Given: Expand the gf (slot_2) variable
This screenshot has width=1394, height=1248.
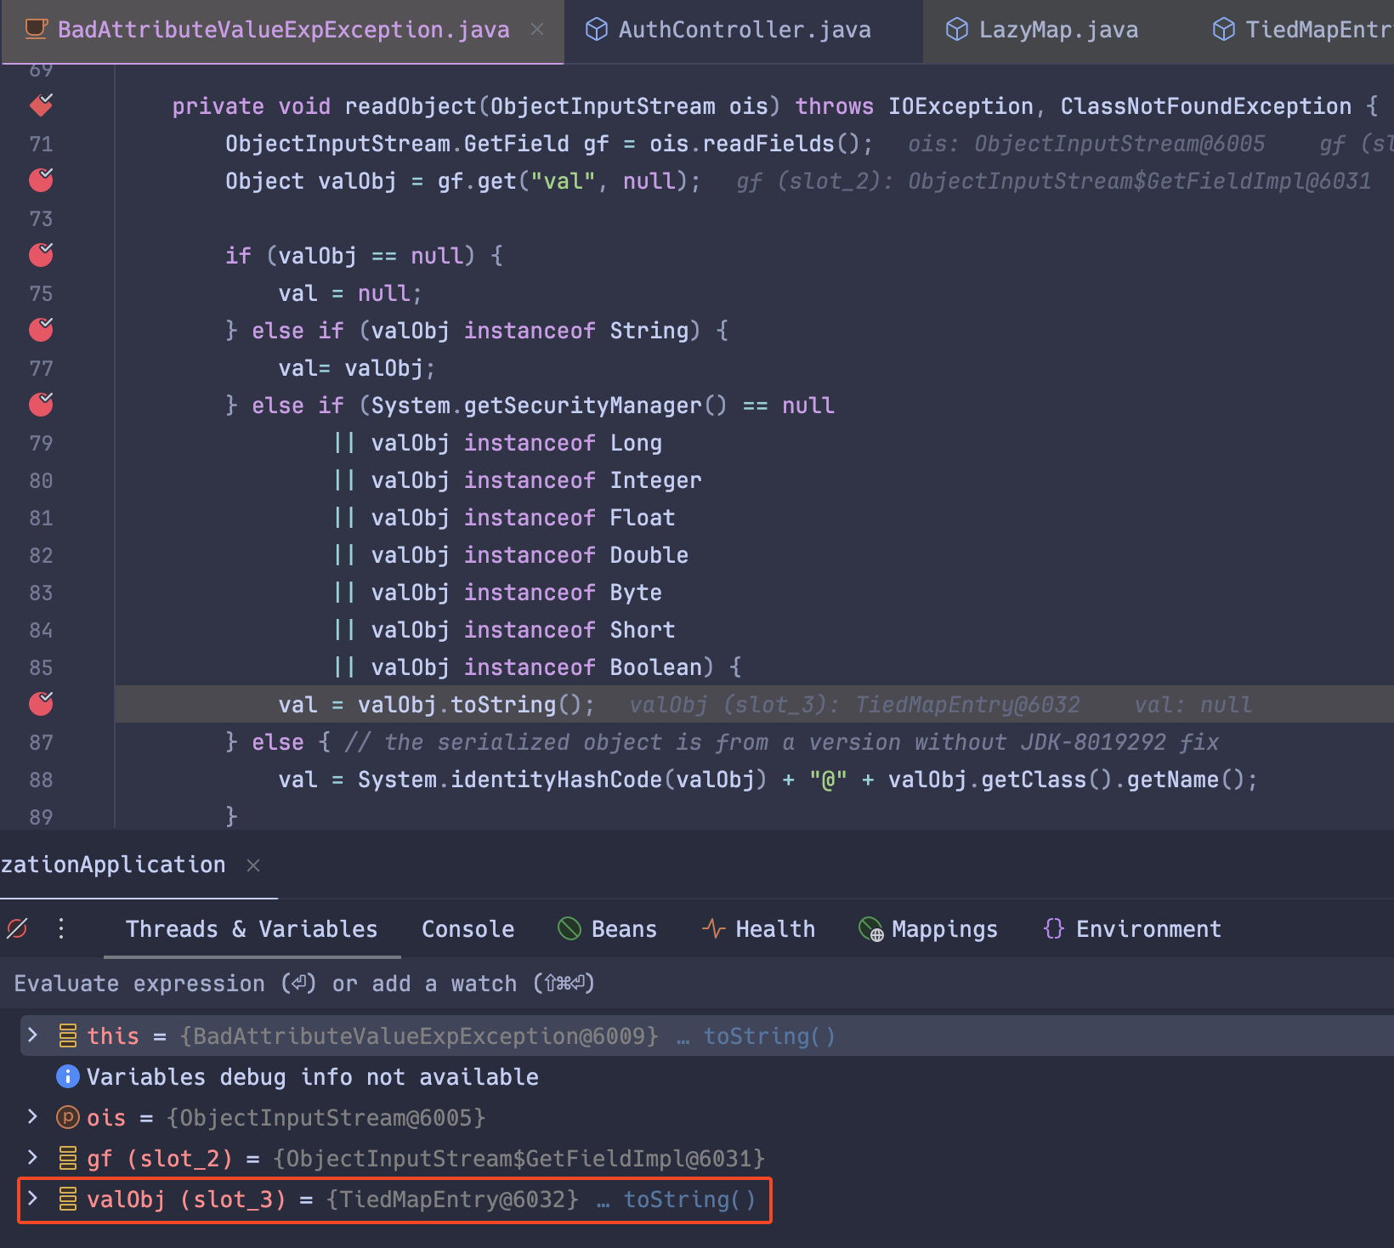Looking at the screenshot, I should click(x=32, y=1158).
